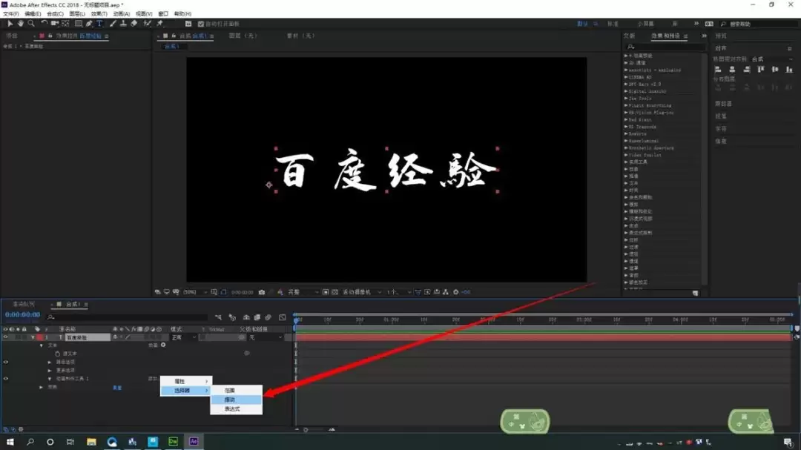Select the Pen tool
Image resolution: width=801 pixels, height=450 pixels.
90,24
